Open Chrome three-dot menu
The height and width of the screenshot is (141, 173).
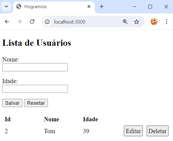(x=167, y=22)
